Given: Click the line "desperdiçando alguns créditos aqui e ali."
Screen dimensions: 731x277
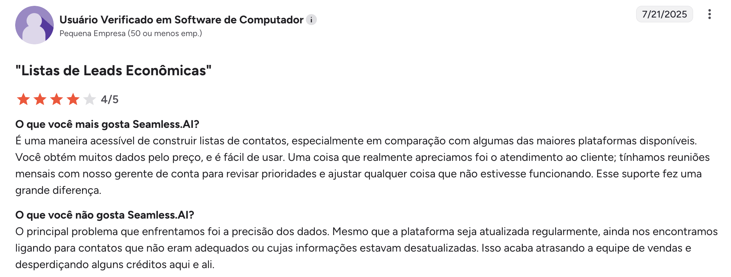Looking at the screenshot, I should click(115, 265).
